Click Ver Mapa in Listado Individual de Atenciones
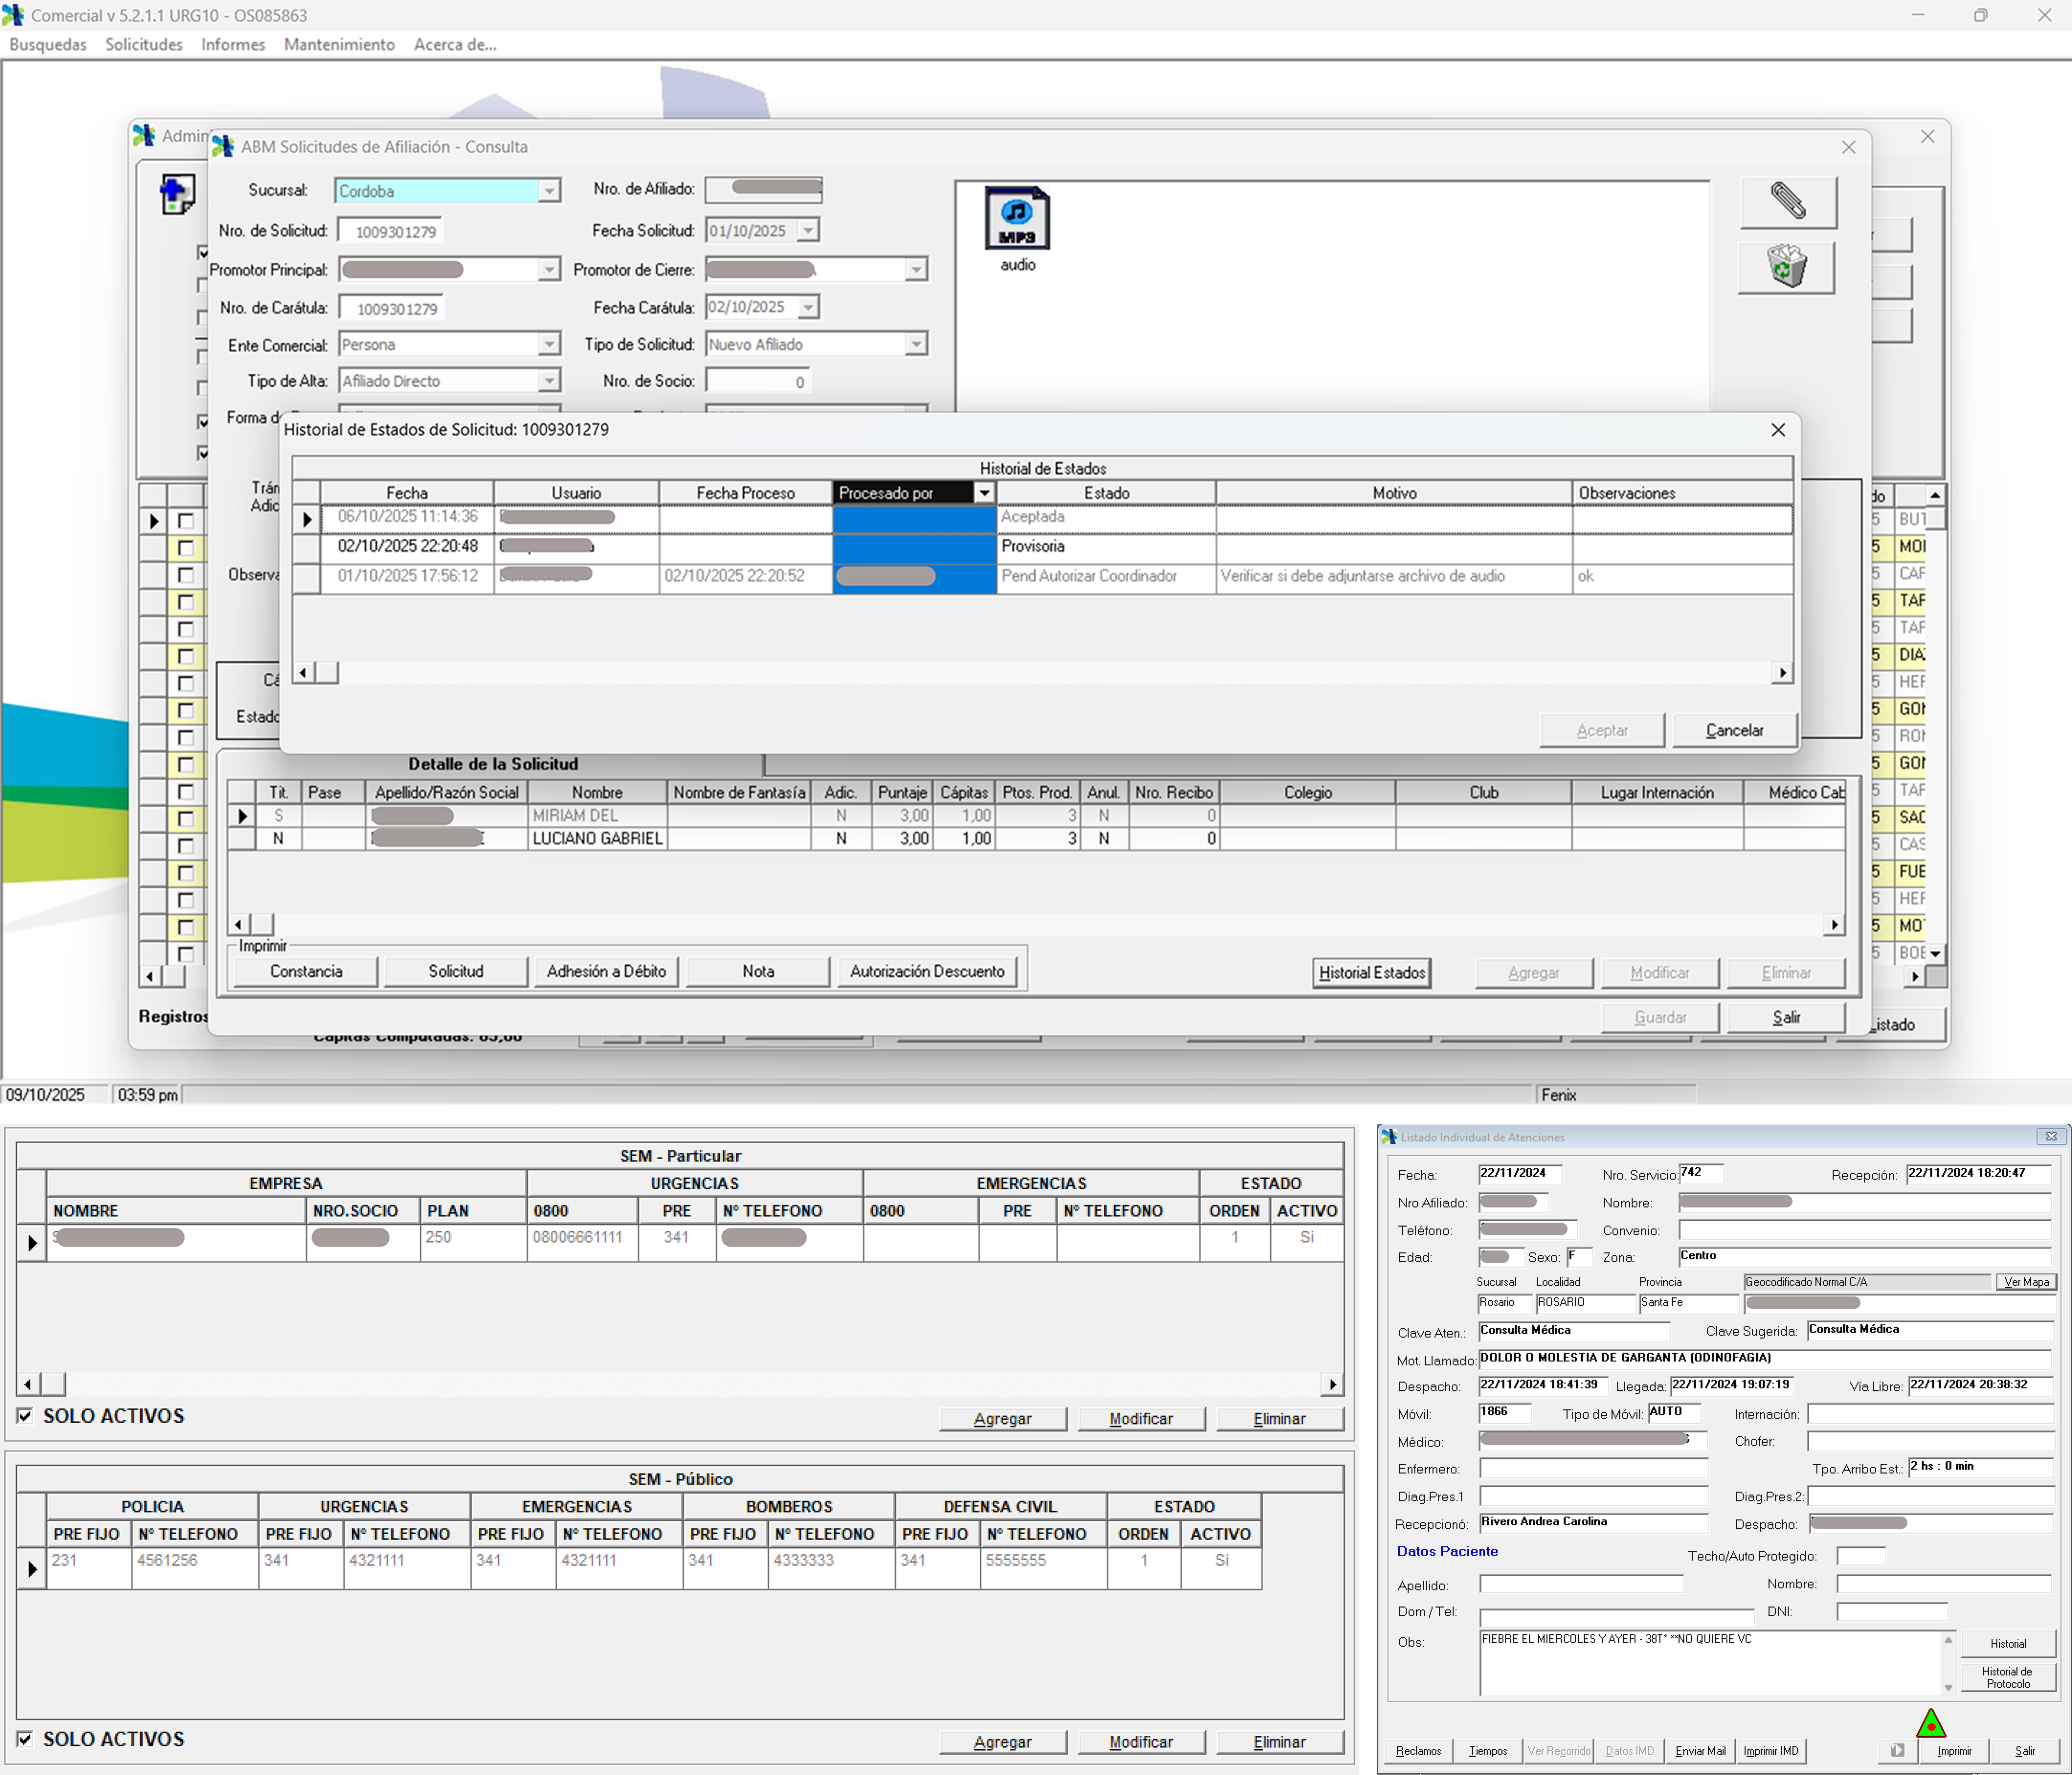2072x1775 pixels. [2026, 1282]
